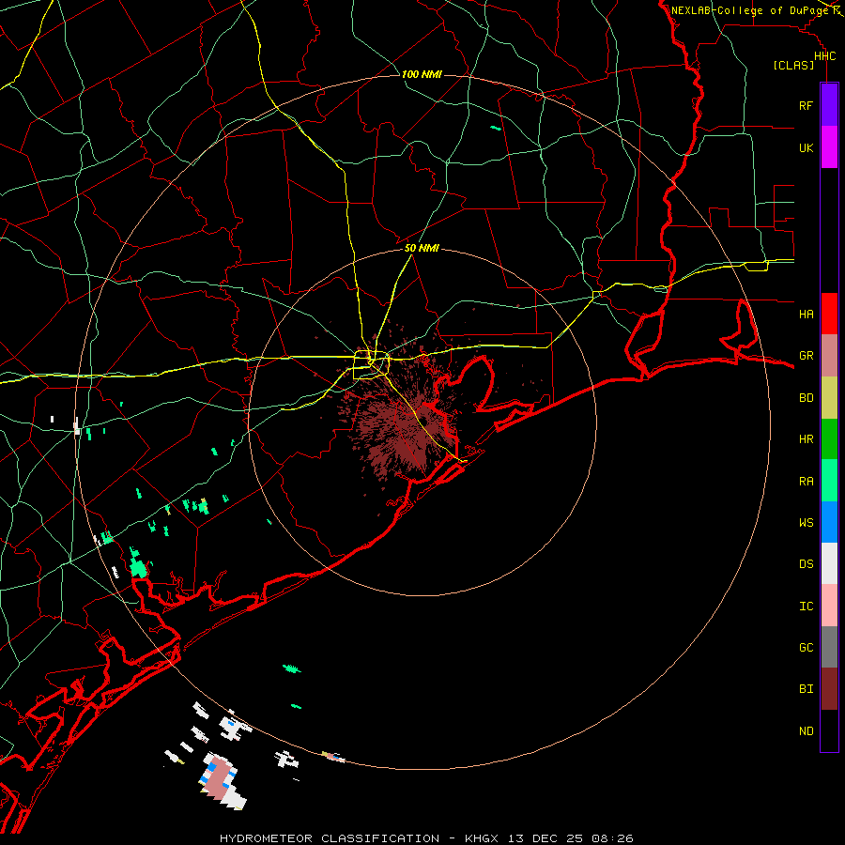Click the RA legend label
Viewport: 845px width, 845px height.
(x=806, y=481)
